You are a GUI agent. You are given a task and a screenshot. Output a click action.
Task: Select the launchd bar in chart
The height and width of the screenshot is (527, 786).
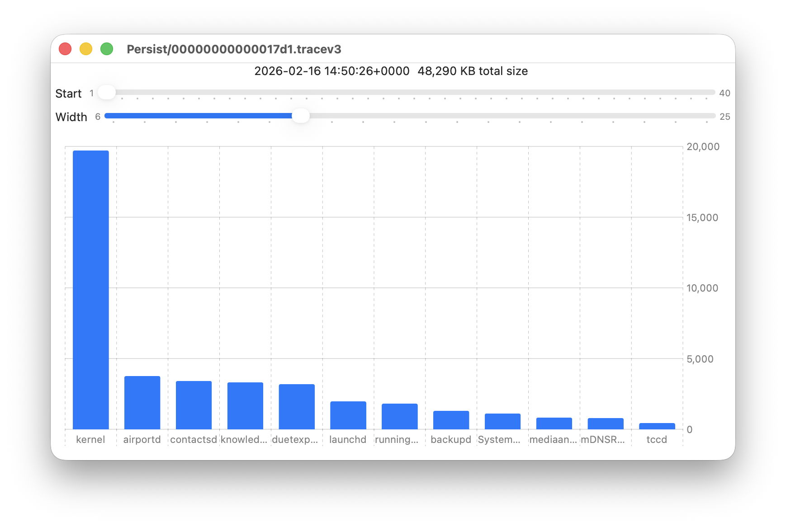pos(348,415)
